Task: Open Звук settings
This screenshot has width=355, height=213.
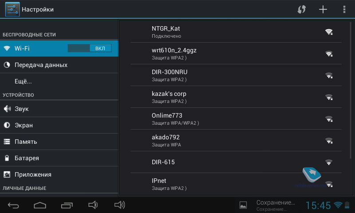Action: [x=59, y=109]
